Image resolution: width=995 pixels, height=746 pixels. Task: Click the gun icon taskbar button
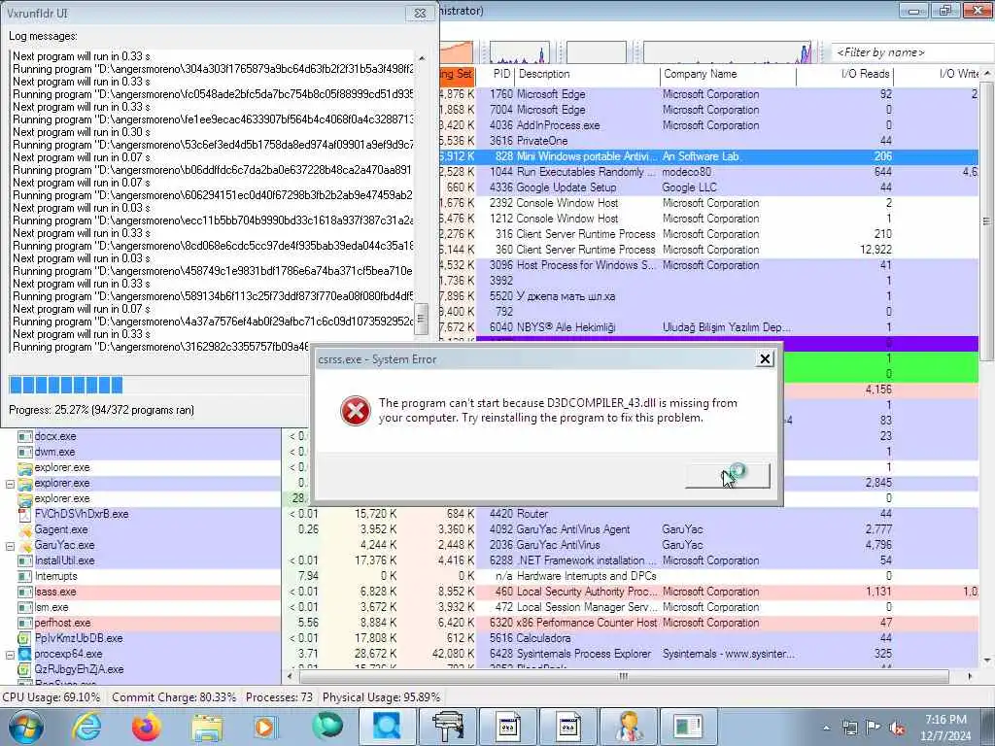click(448, 727)
